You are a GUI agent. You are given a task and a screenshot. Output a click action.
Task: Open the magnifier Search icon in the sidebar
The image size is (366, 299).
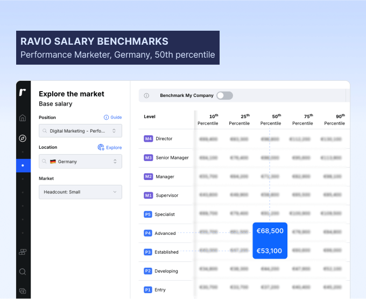click(23, 272)
